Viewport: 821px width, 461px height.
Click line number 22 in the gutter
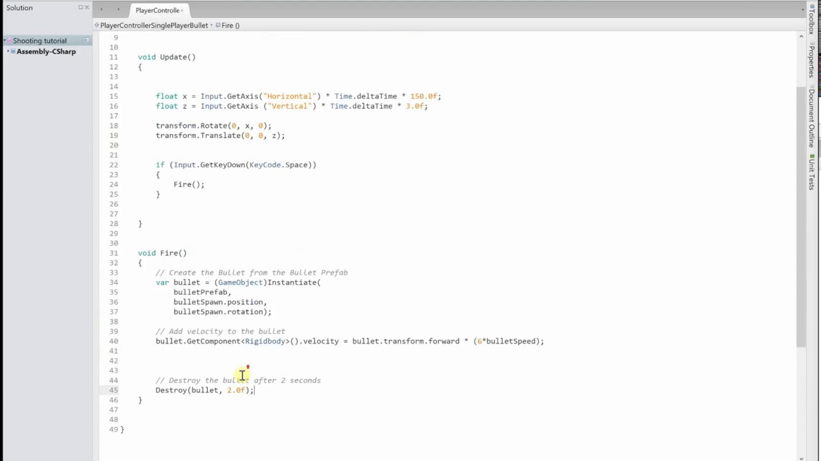coord(114,165)
